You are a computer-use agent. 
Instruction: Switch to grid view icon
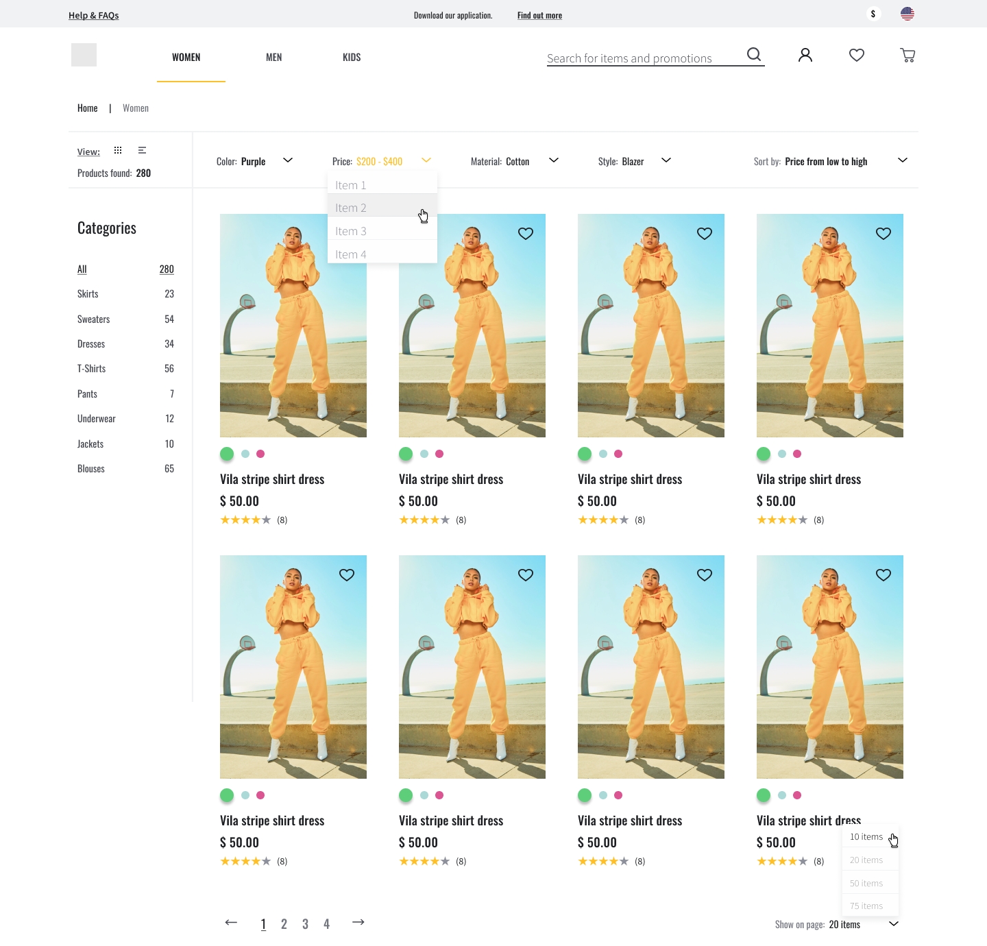118,150
